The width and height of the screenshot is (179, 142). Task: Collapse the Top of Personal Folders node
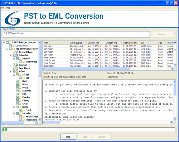tap(7, 49)
